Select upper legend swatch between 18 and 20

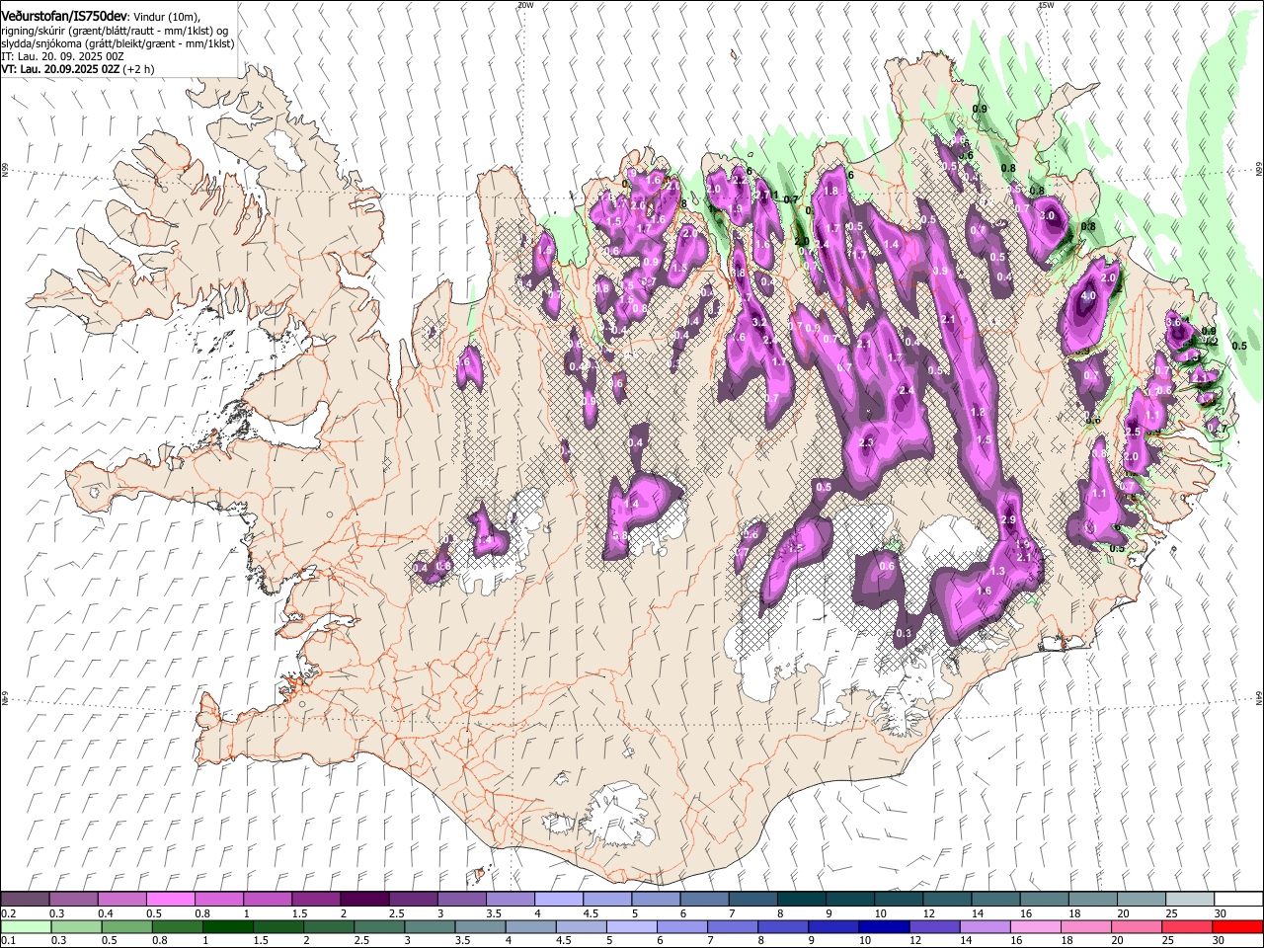click(1093, 899)
